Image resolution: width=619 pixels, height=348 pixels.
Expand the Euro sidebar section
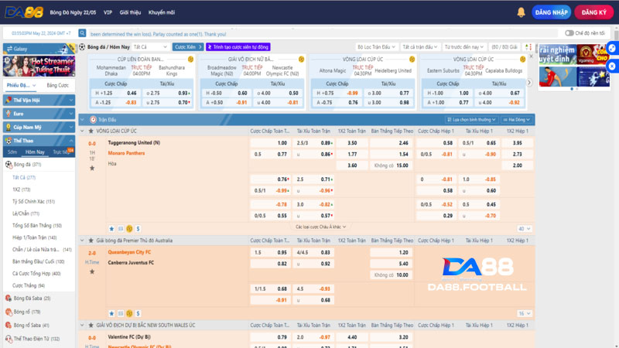pyautogui.click(x=37, y=113)
